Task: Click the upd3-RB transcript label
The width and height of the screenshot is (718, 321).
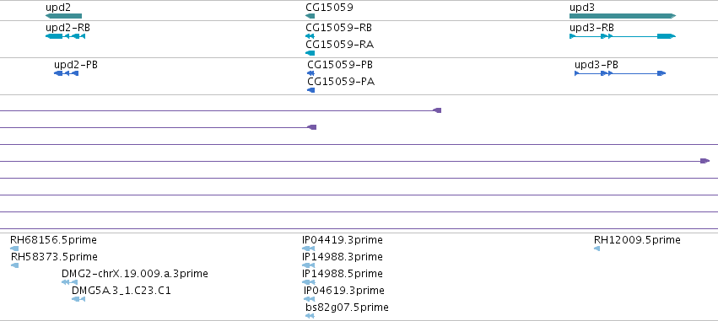Action: (591, 28)
